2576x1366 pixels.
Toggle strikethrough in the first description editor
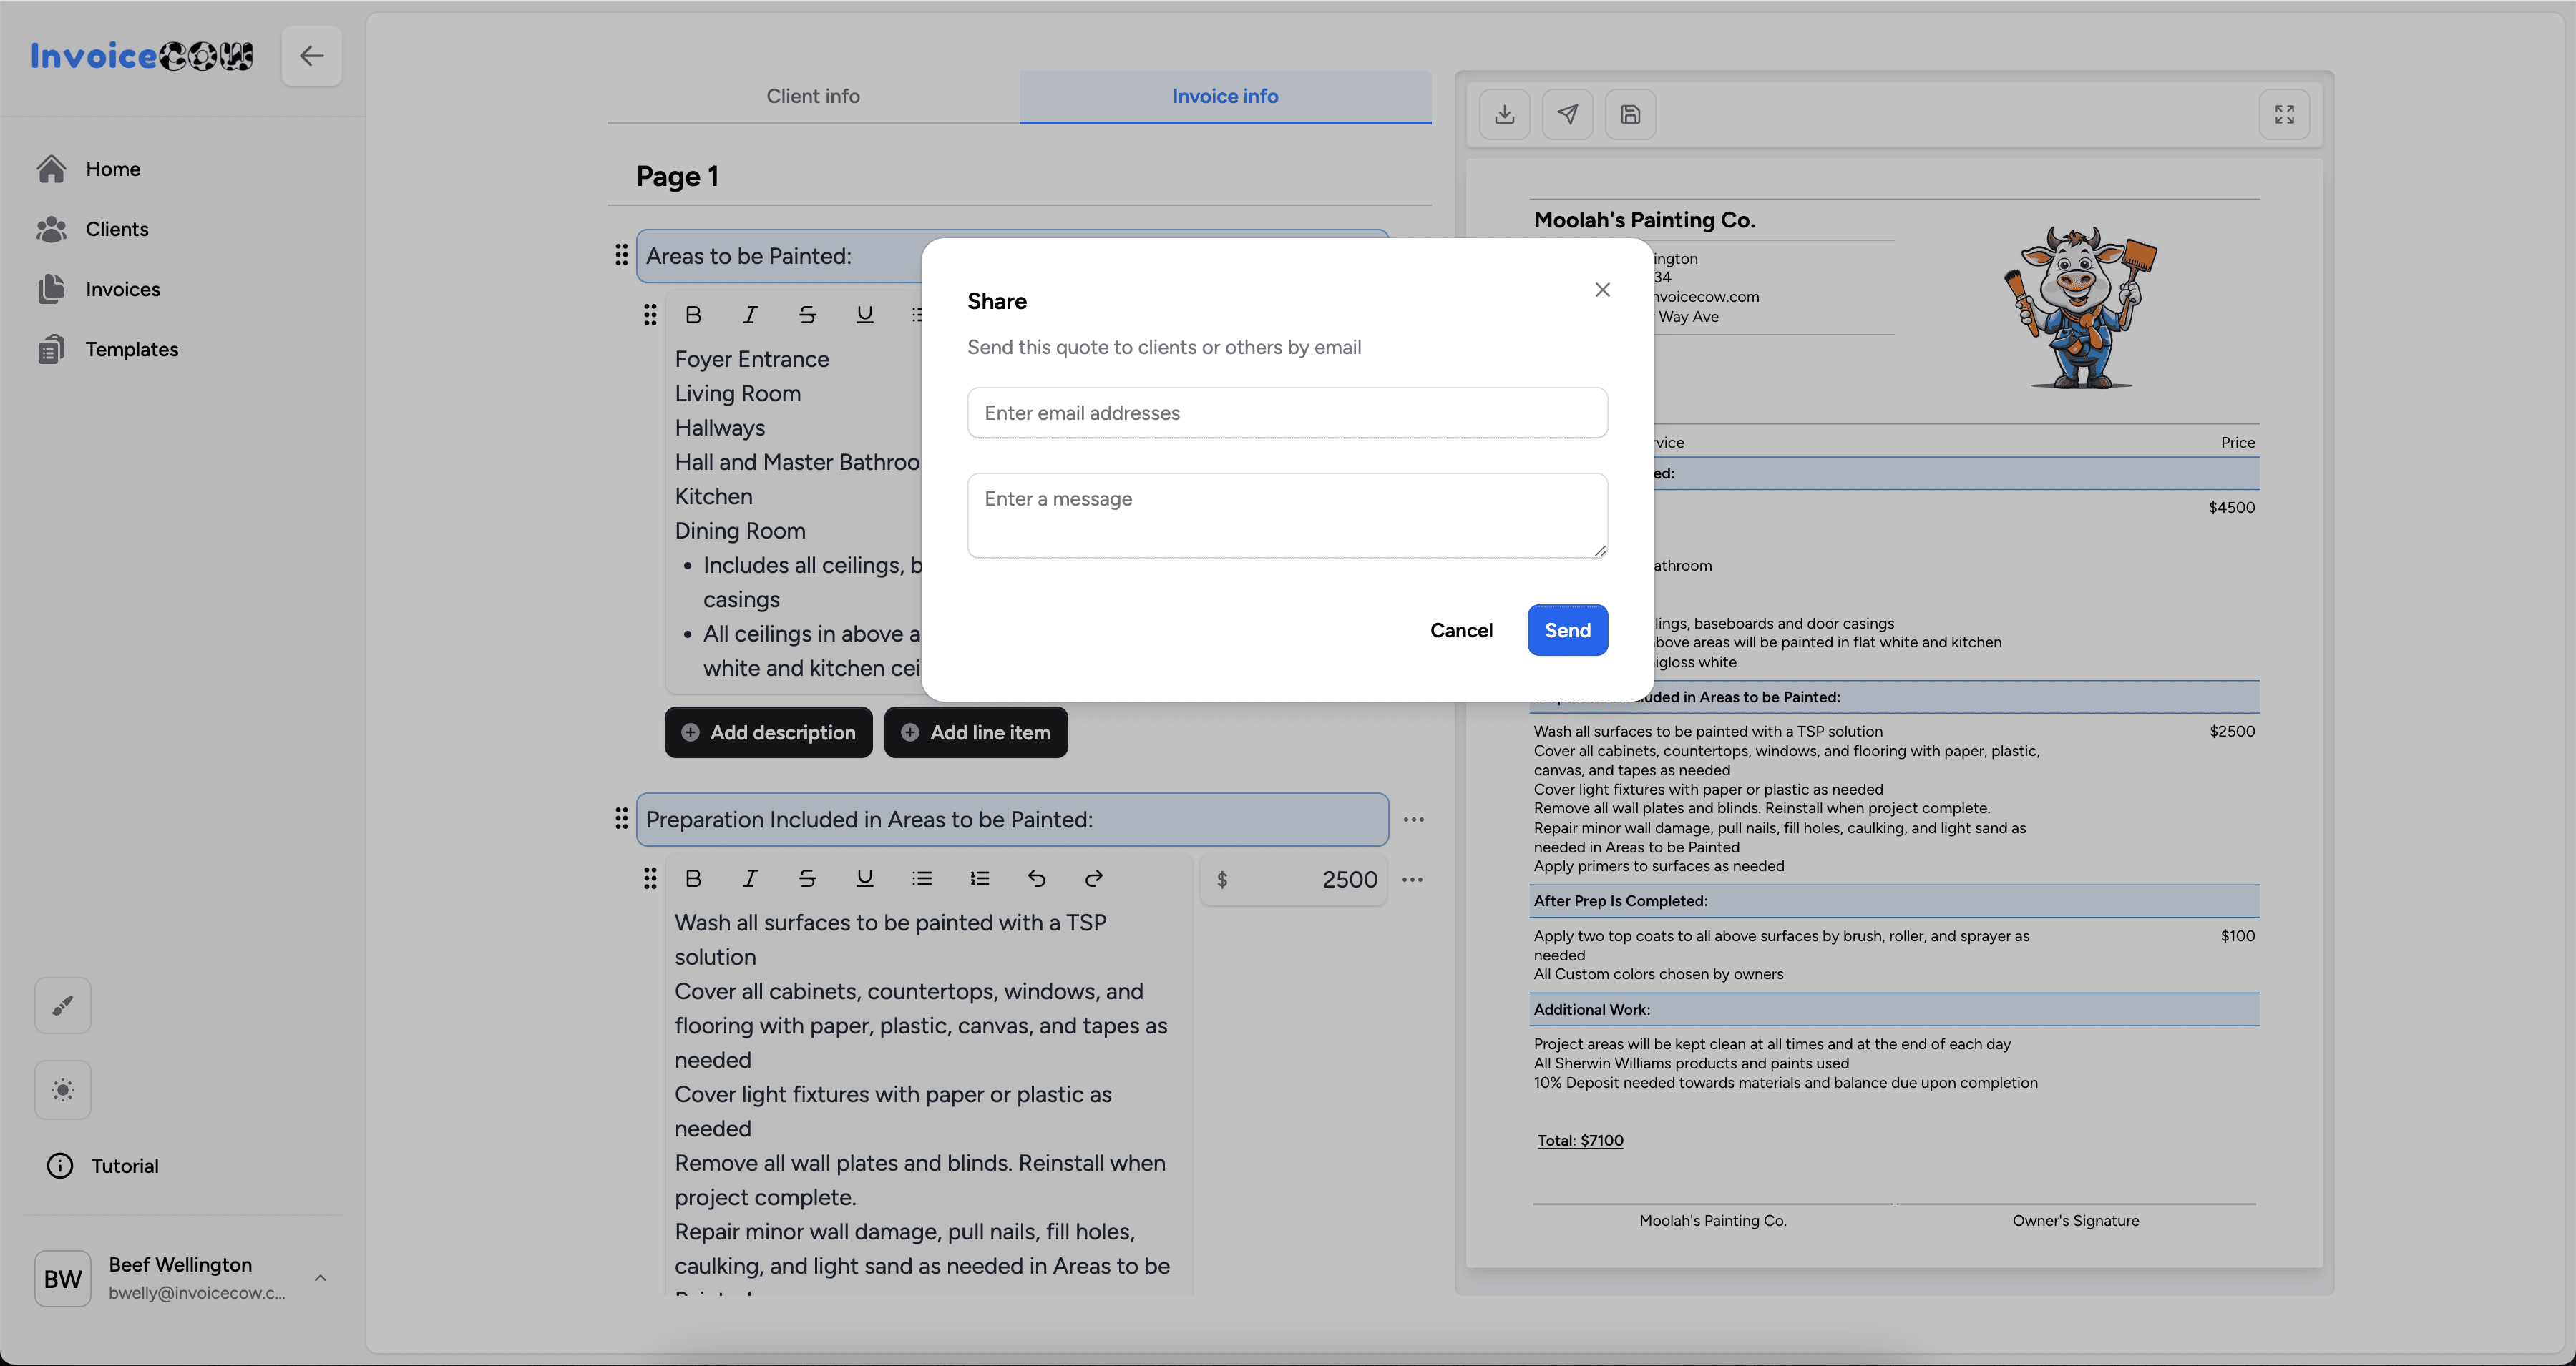[x=807, y=315]
